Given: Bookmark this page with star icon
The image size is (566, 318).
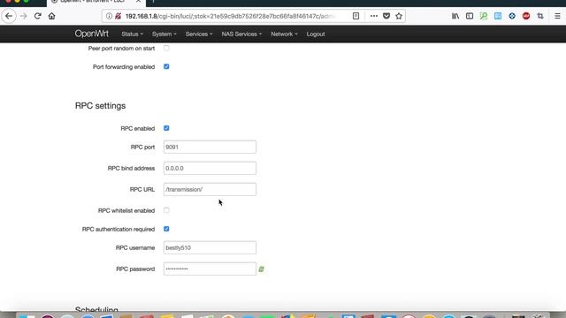Looking at the screenshot, I should tap(399, 16).
